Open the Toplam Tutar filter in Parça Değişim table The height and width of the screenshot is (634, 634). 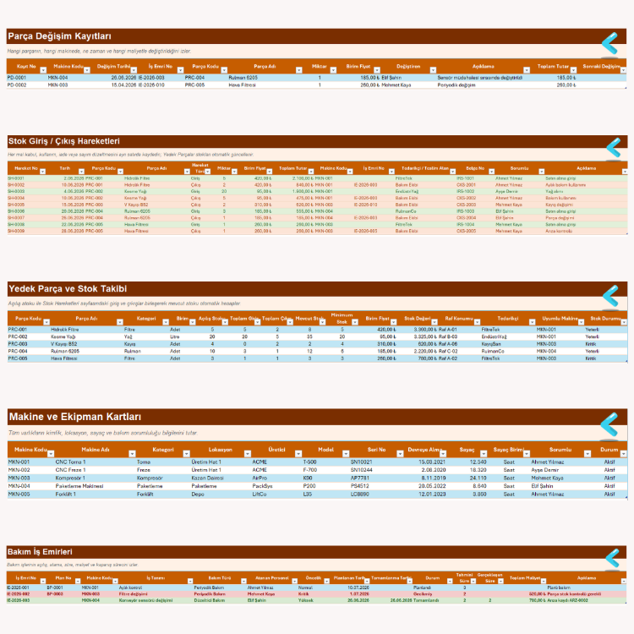point(573,70)
